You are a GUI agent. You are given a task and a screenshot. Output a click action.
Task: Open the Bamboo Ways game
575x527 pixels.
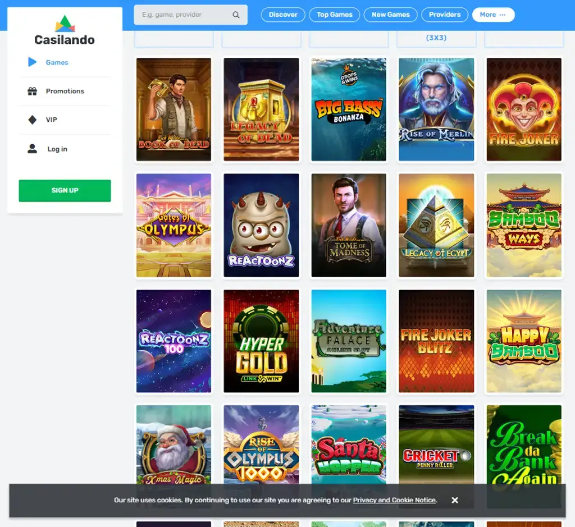pos(524,226)
